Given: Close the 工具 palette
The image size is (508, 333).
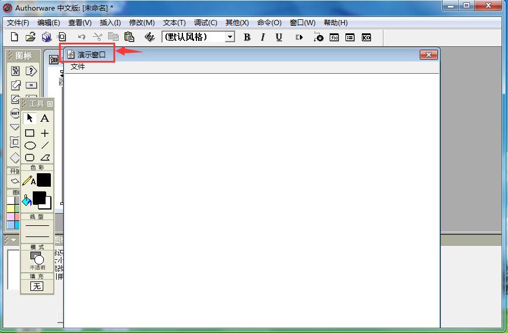Looking at the screenshot, I should click(50, 104).
